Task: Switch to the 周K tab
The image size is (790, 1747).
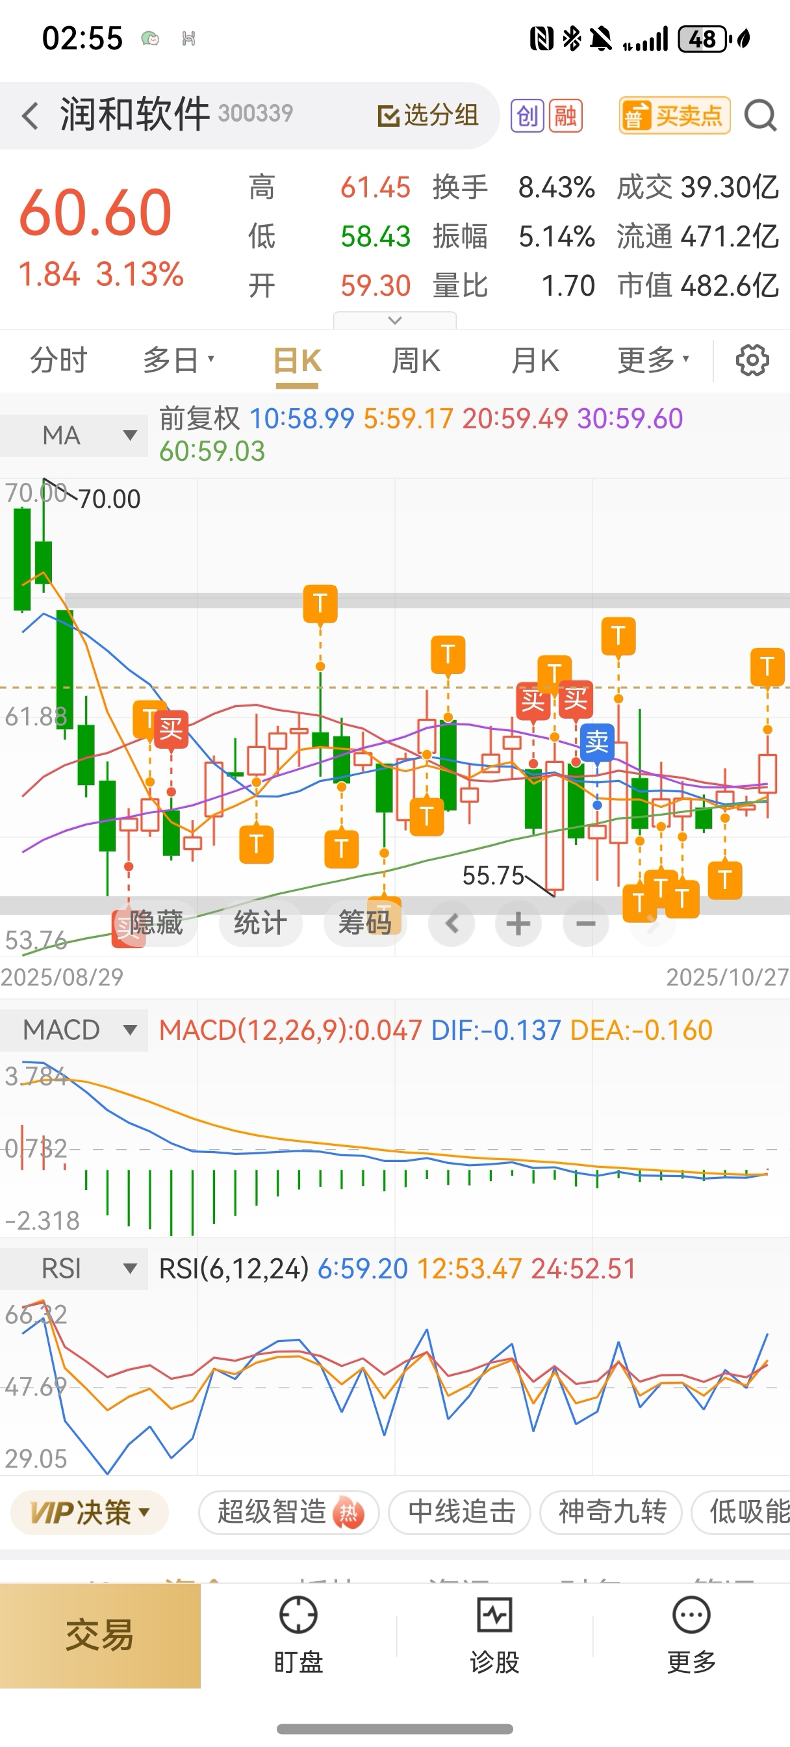Action: 416,360
